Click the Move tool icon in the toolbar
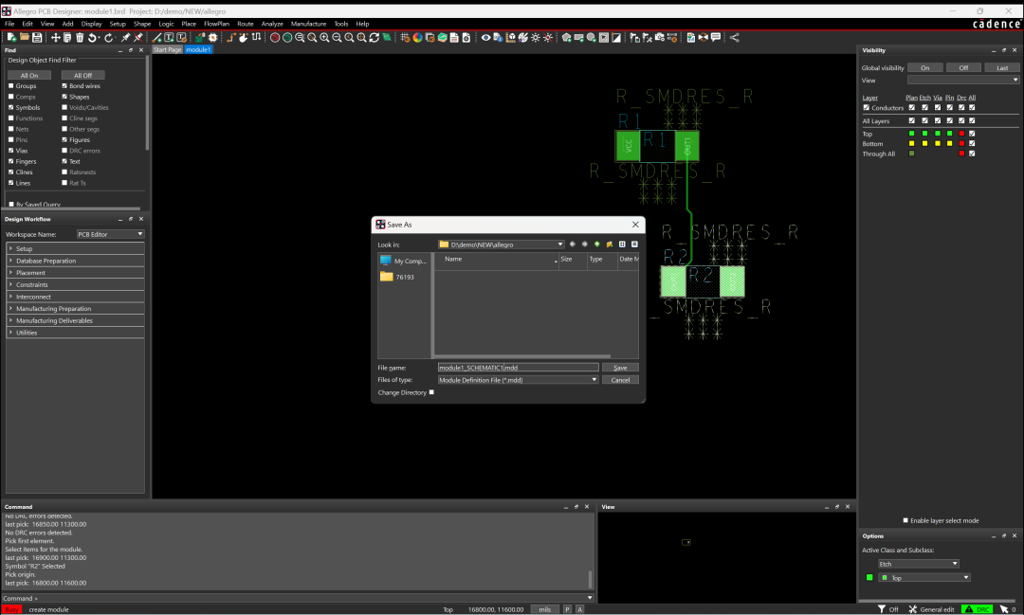The height and width of the screenshot is (615, 1024). tap(56, 37)
